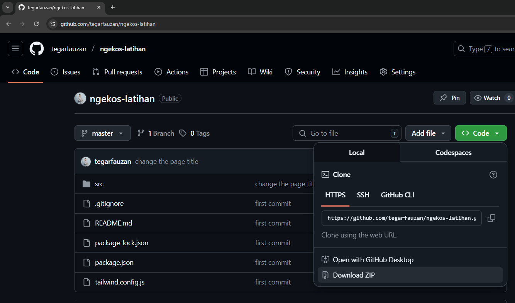This screenshot has height=303, width=515.
Task: Click the Watch button
Action: coord(492,98)
